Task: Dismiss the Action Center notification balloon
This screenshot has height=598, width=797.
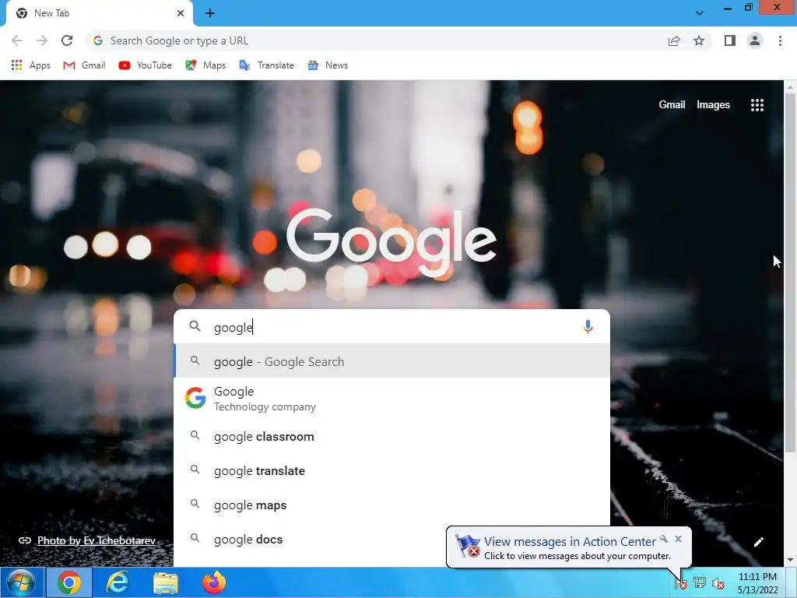Action: [678, 539]
